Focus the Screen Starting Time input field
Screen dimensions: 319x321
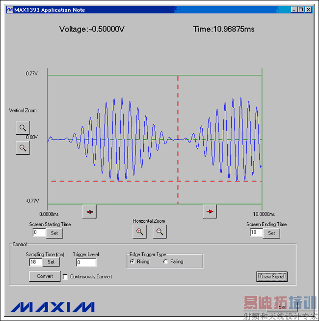39,233
